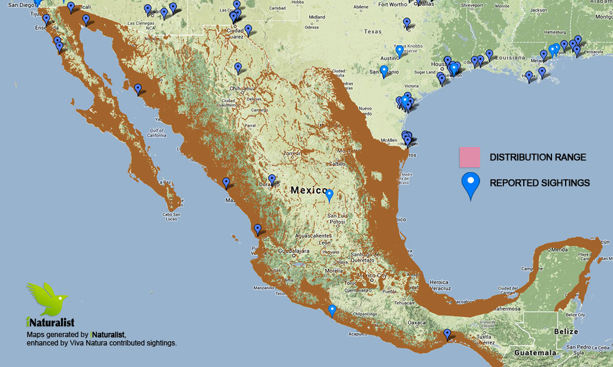Image resolution: width=613 pixels, height=367 pixels.
Task: Click the light-blue pin beside the Mexico label
Action: pos(329,195)
